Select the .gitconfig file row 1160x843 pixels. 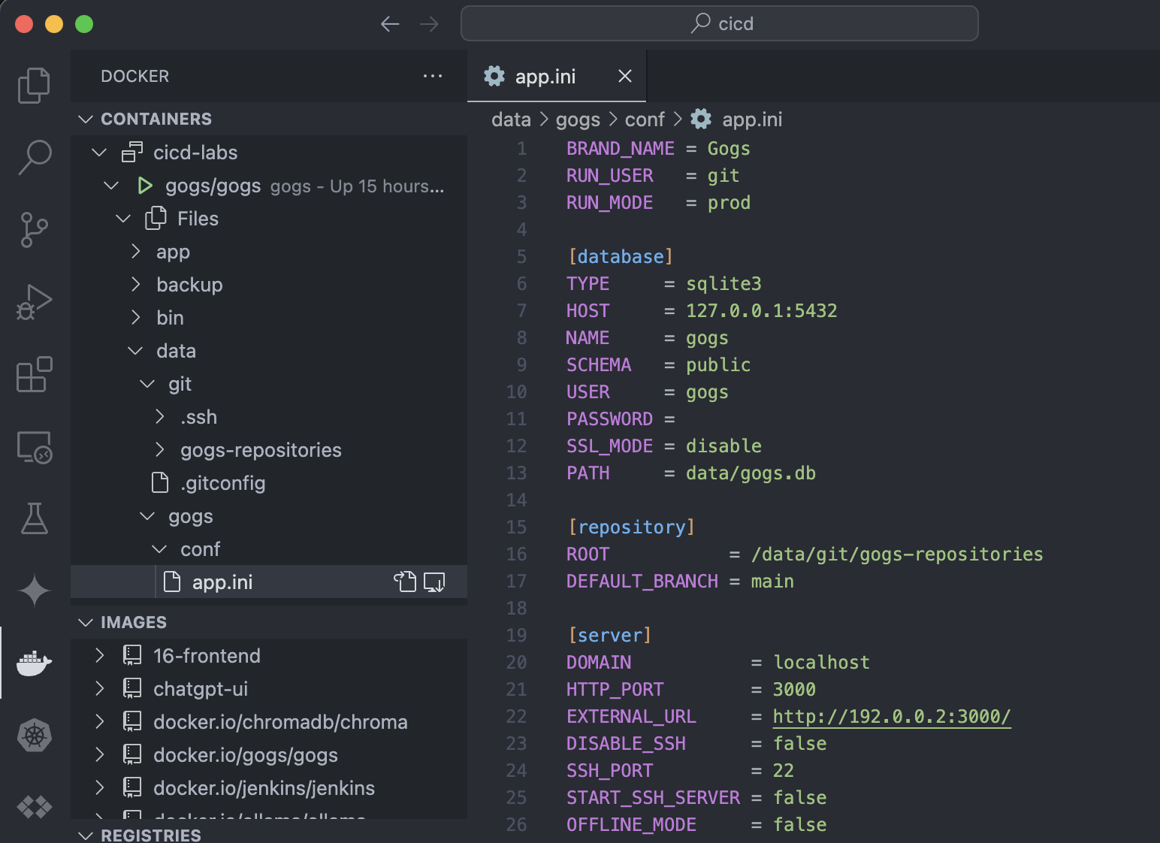269,482
